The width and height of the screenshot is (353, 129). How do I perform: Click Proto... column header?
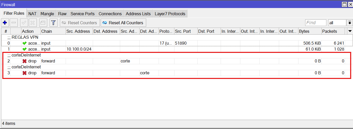tap(166, 31)
